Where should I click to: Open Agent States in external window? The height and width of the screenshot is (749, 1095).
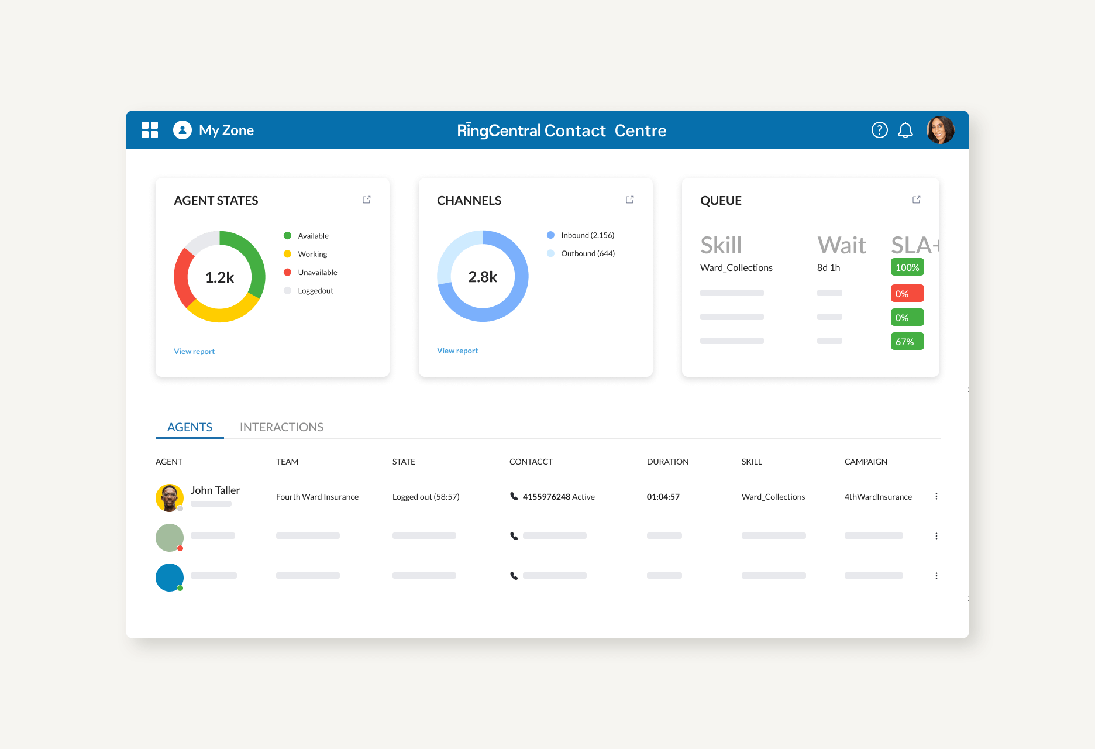pos(366,200)
